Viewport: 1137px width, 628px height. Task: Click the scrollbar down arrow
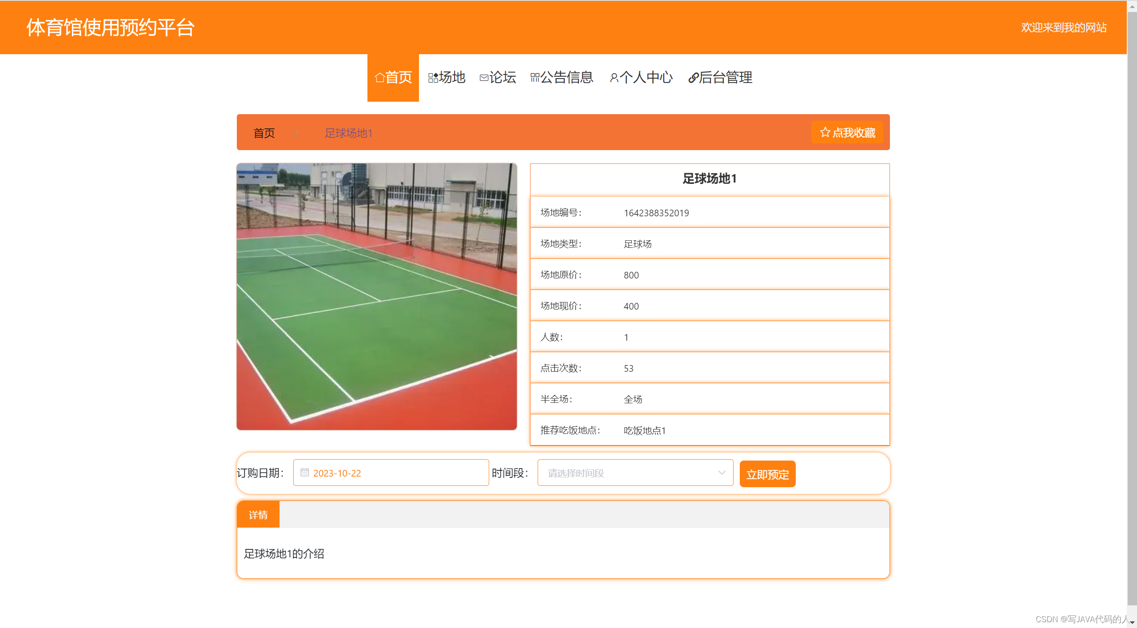tap(1132, 623)
